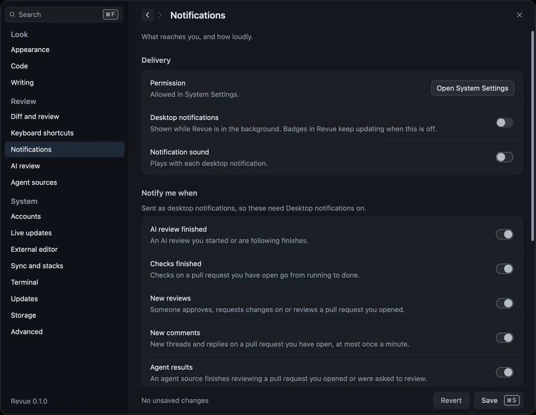Click the Review sidebar section heading
The image size is (536, 415).
(x=23, y=101)
